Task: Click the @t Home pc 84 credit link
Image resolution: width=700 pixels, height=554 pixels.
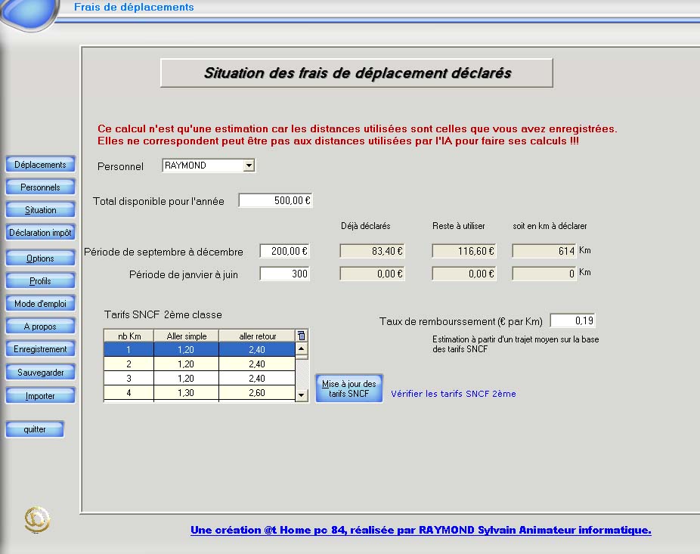Action: pos(420,531)
